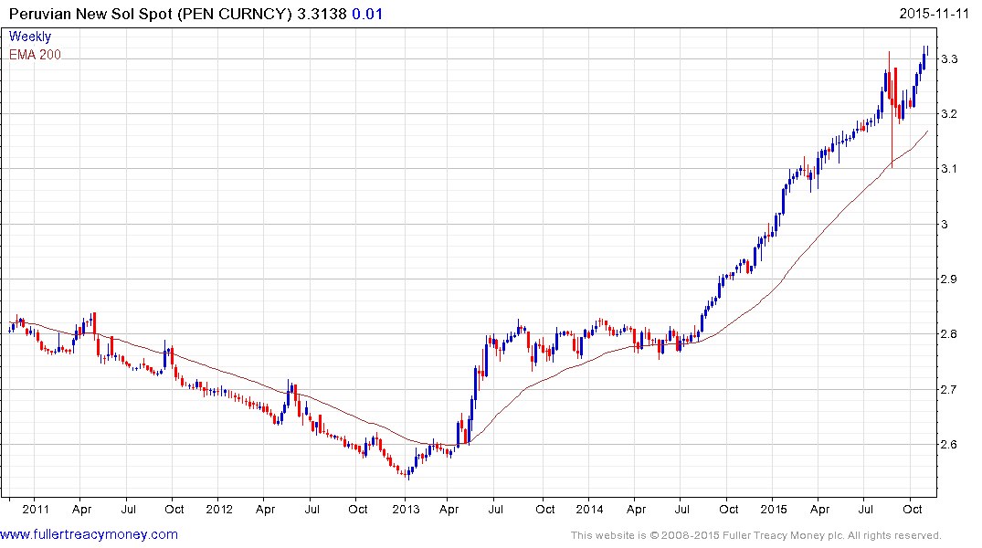
Task: Click the 'Jul' label following 2013
Action: 496,509
